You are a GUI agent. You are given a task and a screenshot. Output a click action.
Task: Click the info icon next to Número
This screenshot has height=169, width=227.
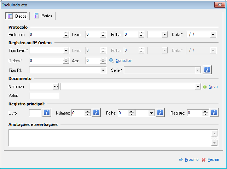pyautogui.click(x=96, y=112)
